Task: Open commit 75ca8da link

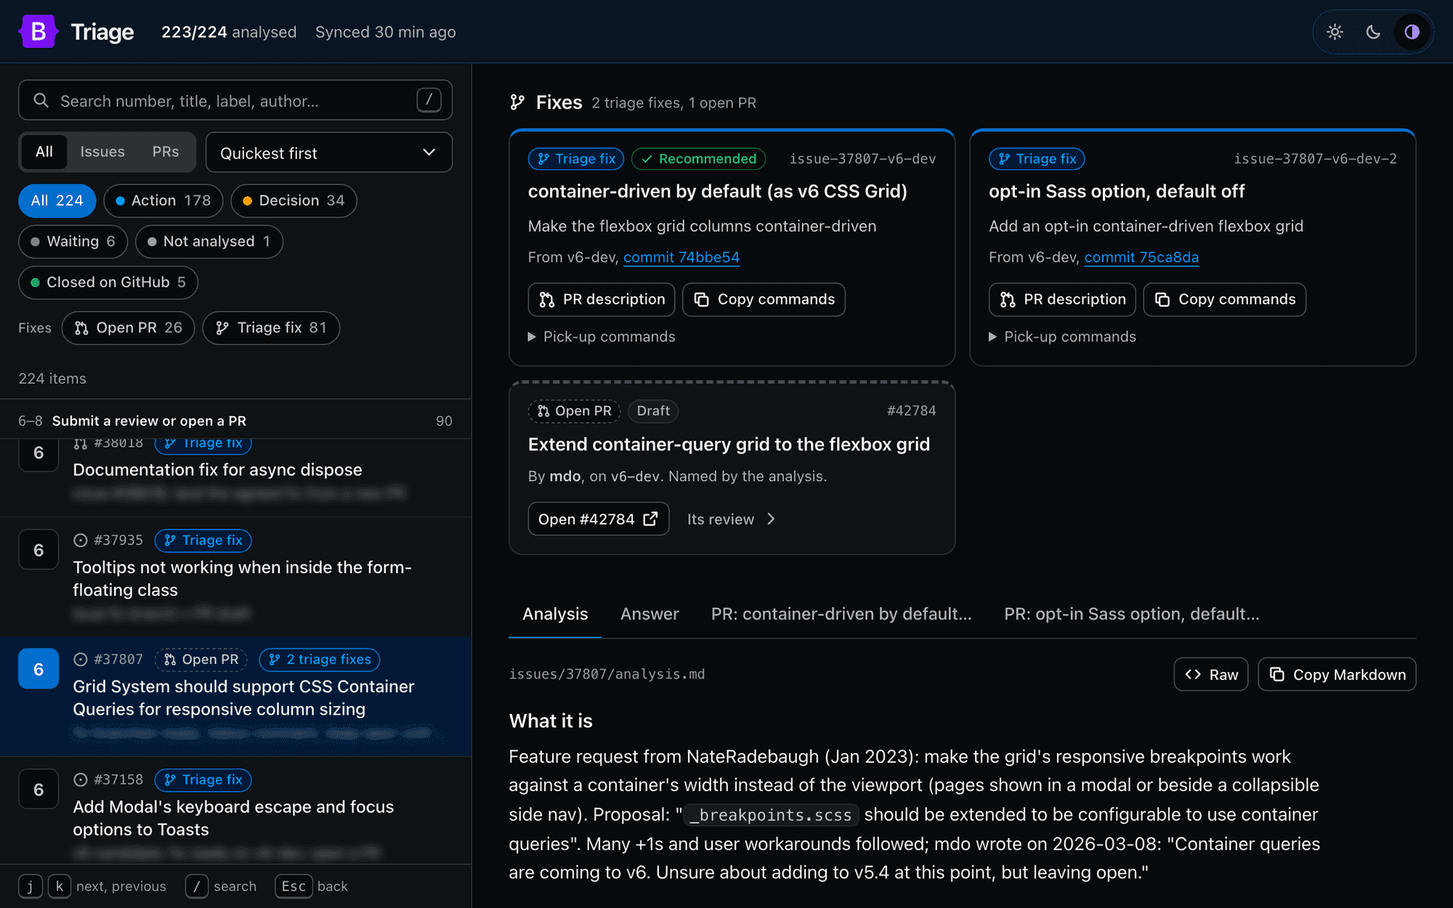Action: pyautogui.click(x=1141, y=257)
